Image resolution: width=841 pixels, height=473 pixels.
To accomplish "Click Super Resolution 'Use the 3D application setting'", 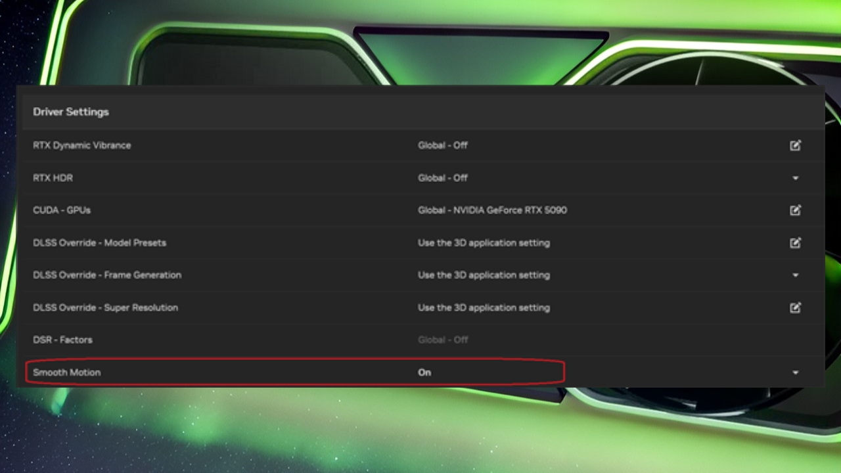I will pos(484,307).
